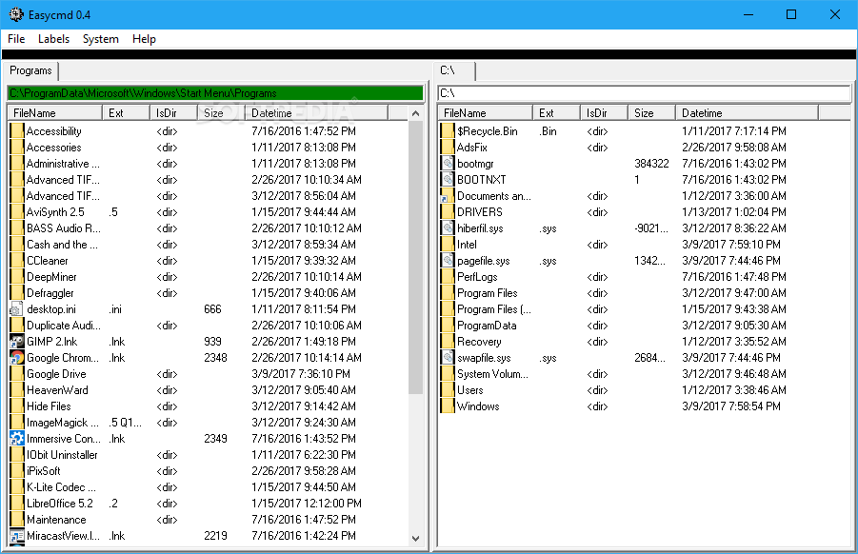858x554 pixels.
Task: Sort right pane by Datetime column header
Action: [x=747, y=112]
